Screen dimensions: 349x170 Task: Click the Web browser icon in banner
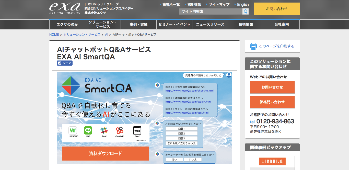137,131
